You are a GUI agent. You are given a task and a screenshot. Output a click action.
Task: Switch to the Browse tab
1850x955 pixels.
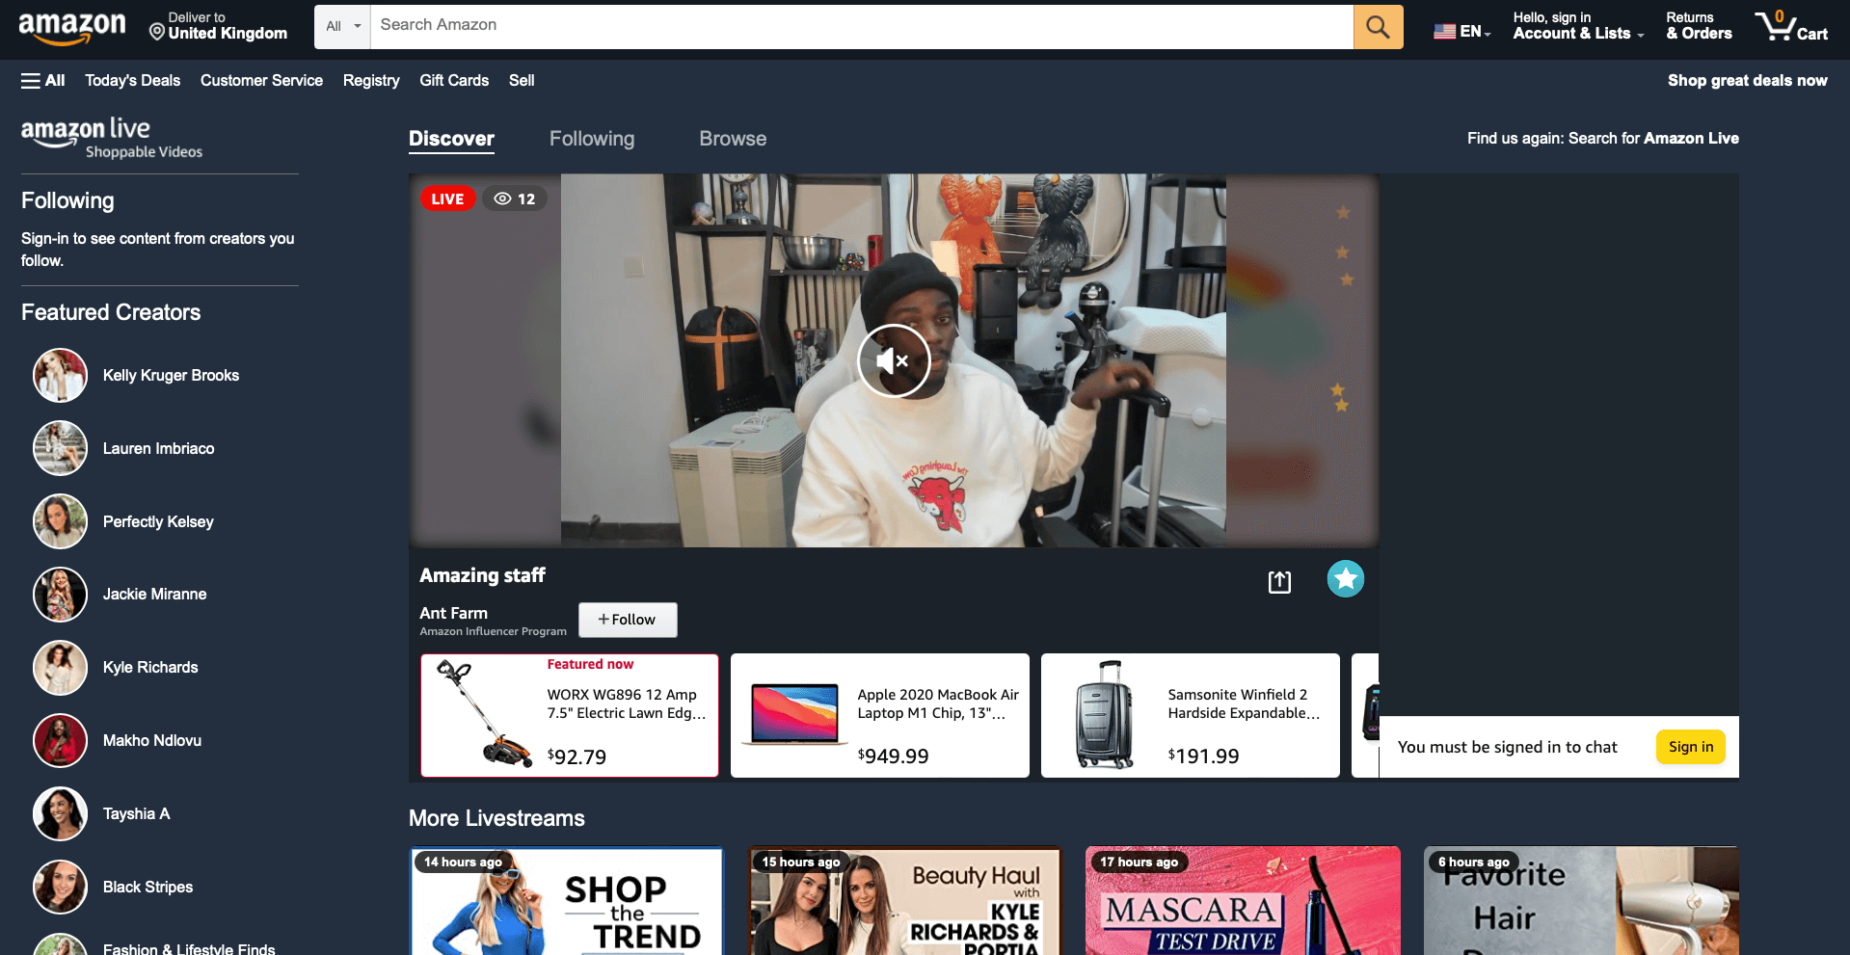coord(733,139)
